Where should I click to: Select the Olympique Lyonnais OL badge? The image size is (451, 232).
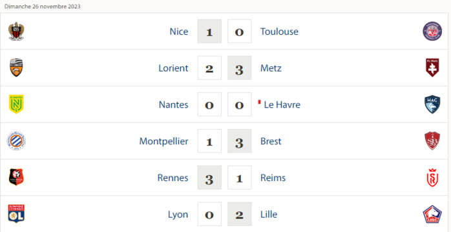click(x=16, y=214)
